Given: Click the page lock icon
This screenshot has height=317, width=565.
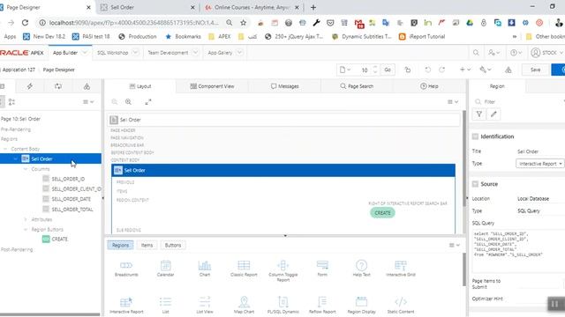Looking at the screenshot, I should [408, 70].
